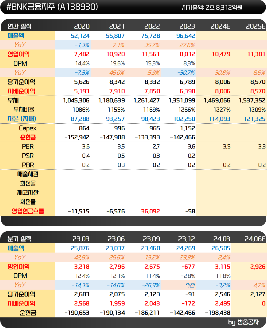This screenshot has width=267, height=328.
Task: Click the 재고자산 row label
Action: (28, 192)
